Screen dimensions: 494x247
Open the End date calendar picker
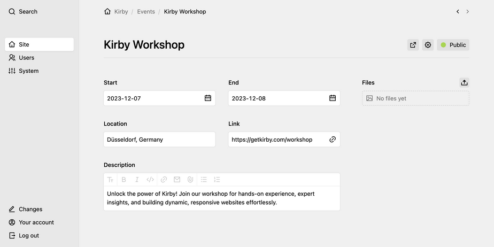[x=333, y=98]
